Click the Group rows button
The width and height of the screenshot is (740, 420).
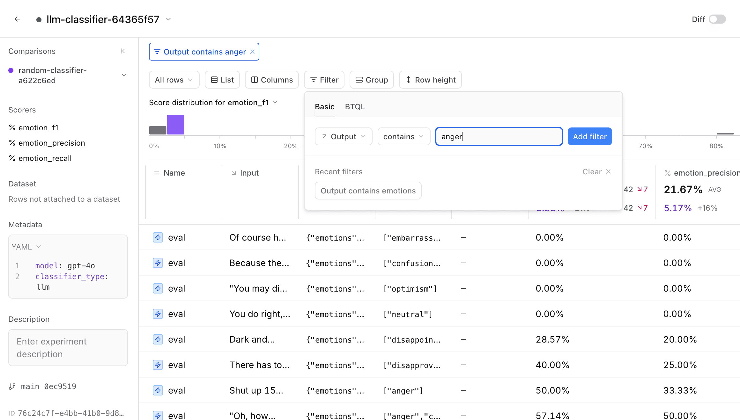pos(372,80)
